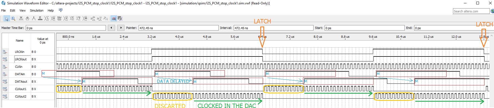This screenshot has width=494, height=108.
Task: Overwrite with clock waveform tool
Action: click(x=72, y=18)
